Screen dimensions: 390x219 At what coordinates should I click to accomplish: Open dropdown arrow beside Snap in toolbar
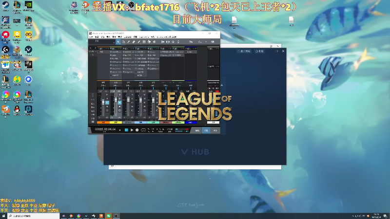(x=206, y=42)
